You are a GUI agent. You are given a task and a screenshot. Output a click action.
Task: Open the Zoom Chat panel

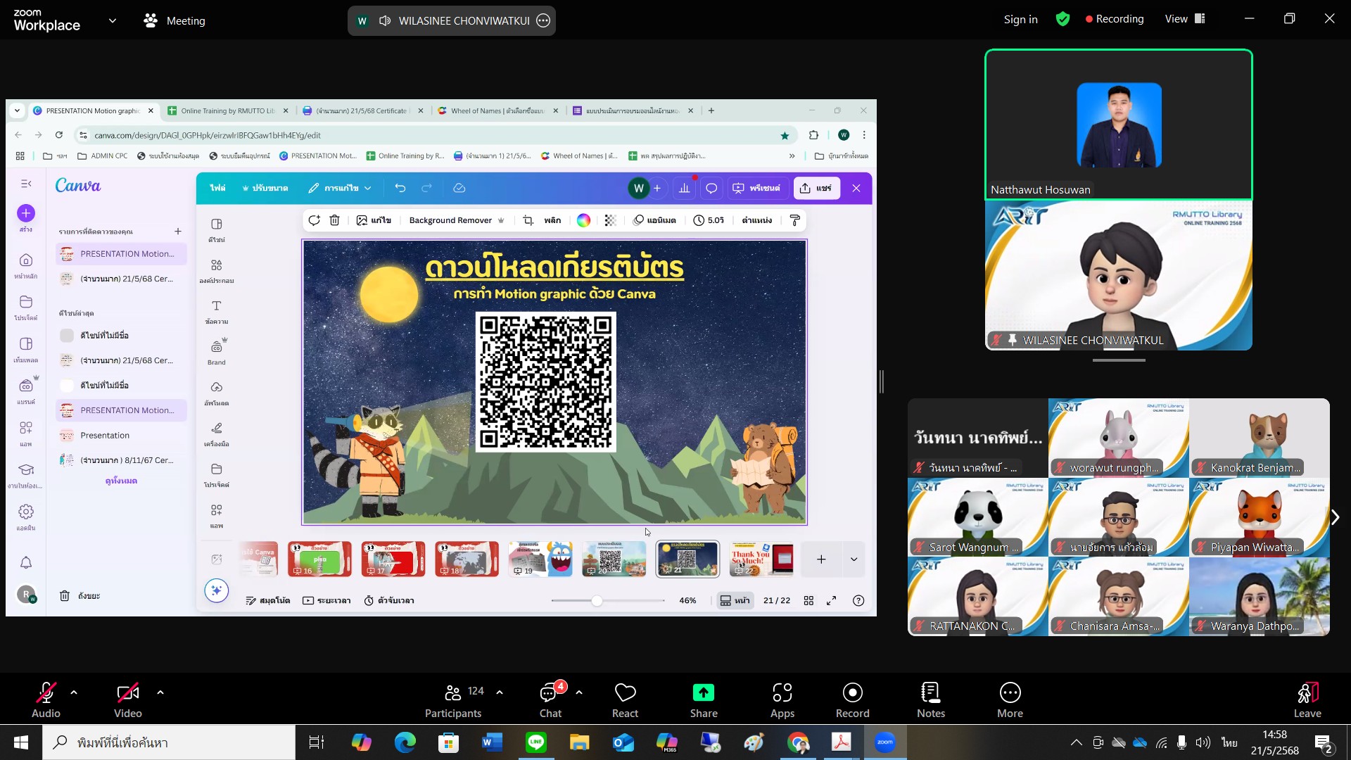(x=550, y=699)
